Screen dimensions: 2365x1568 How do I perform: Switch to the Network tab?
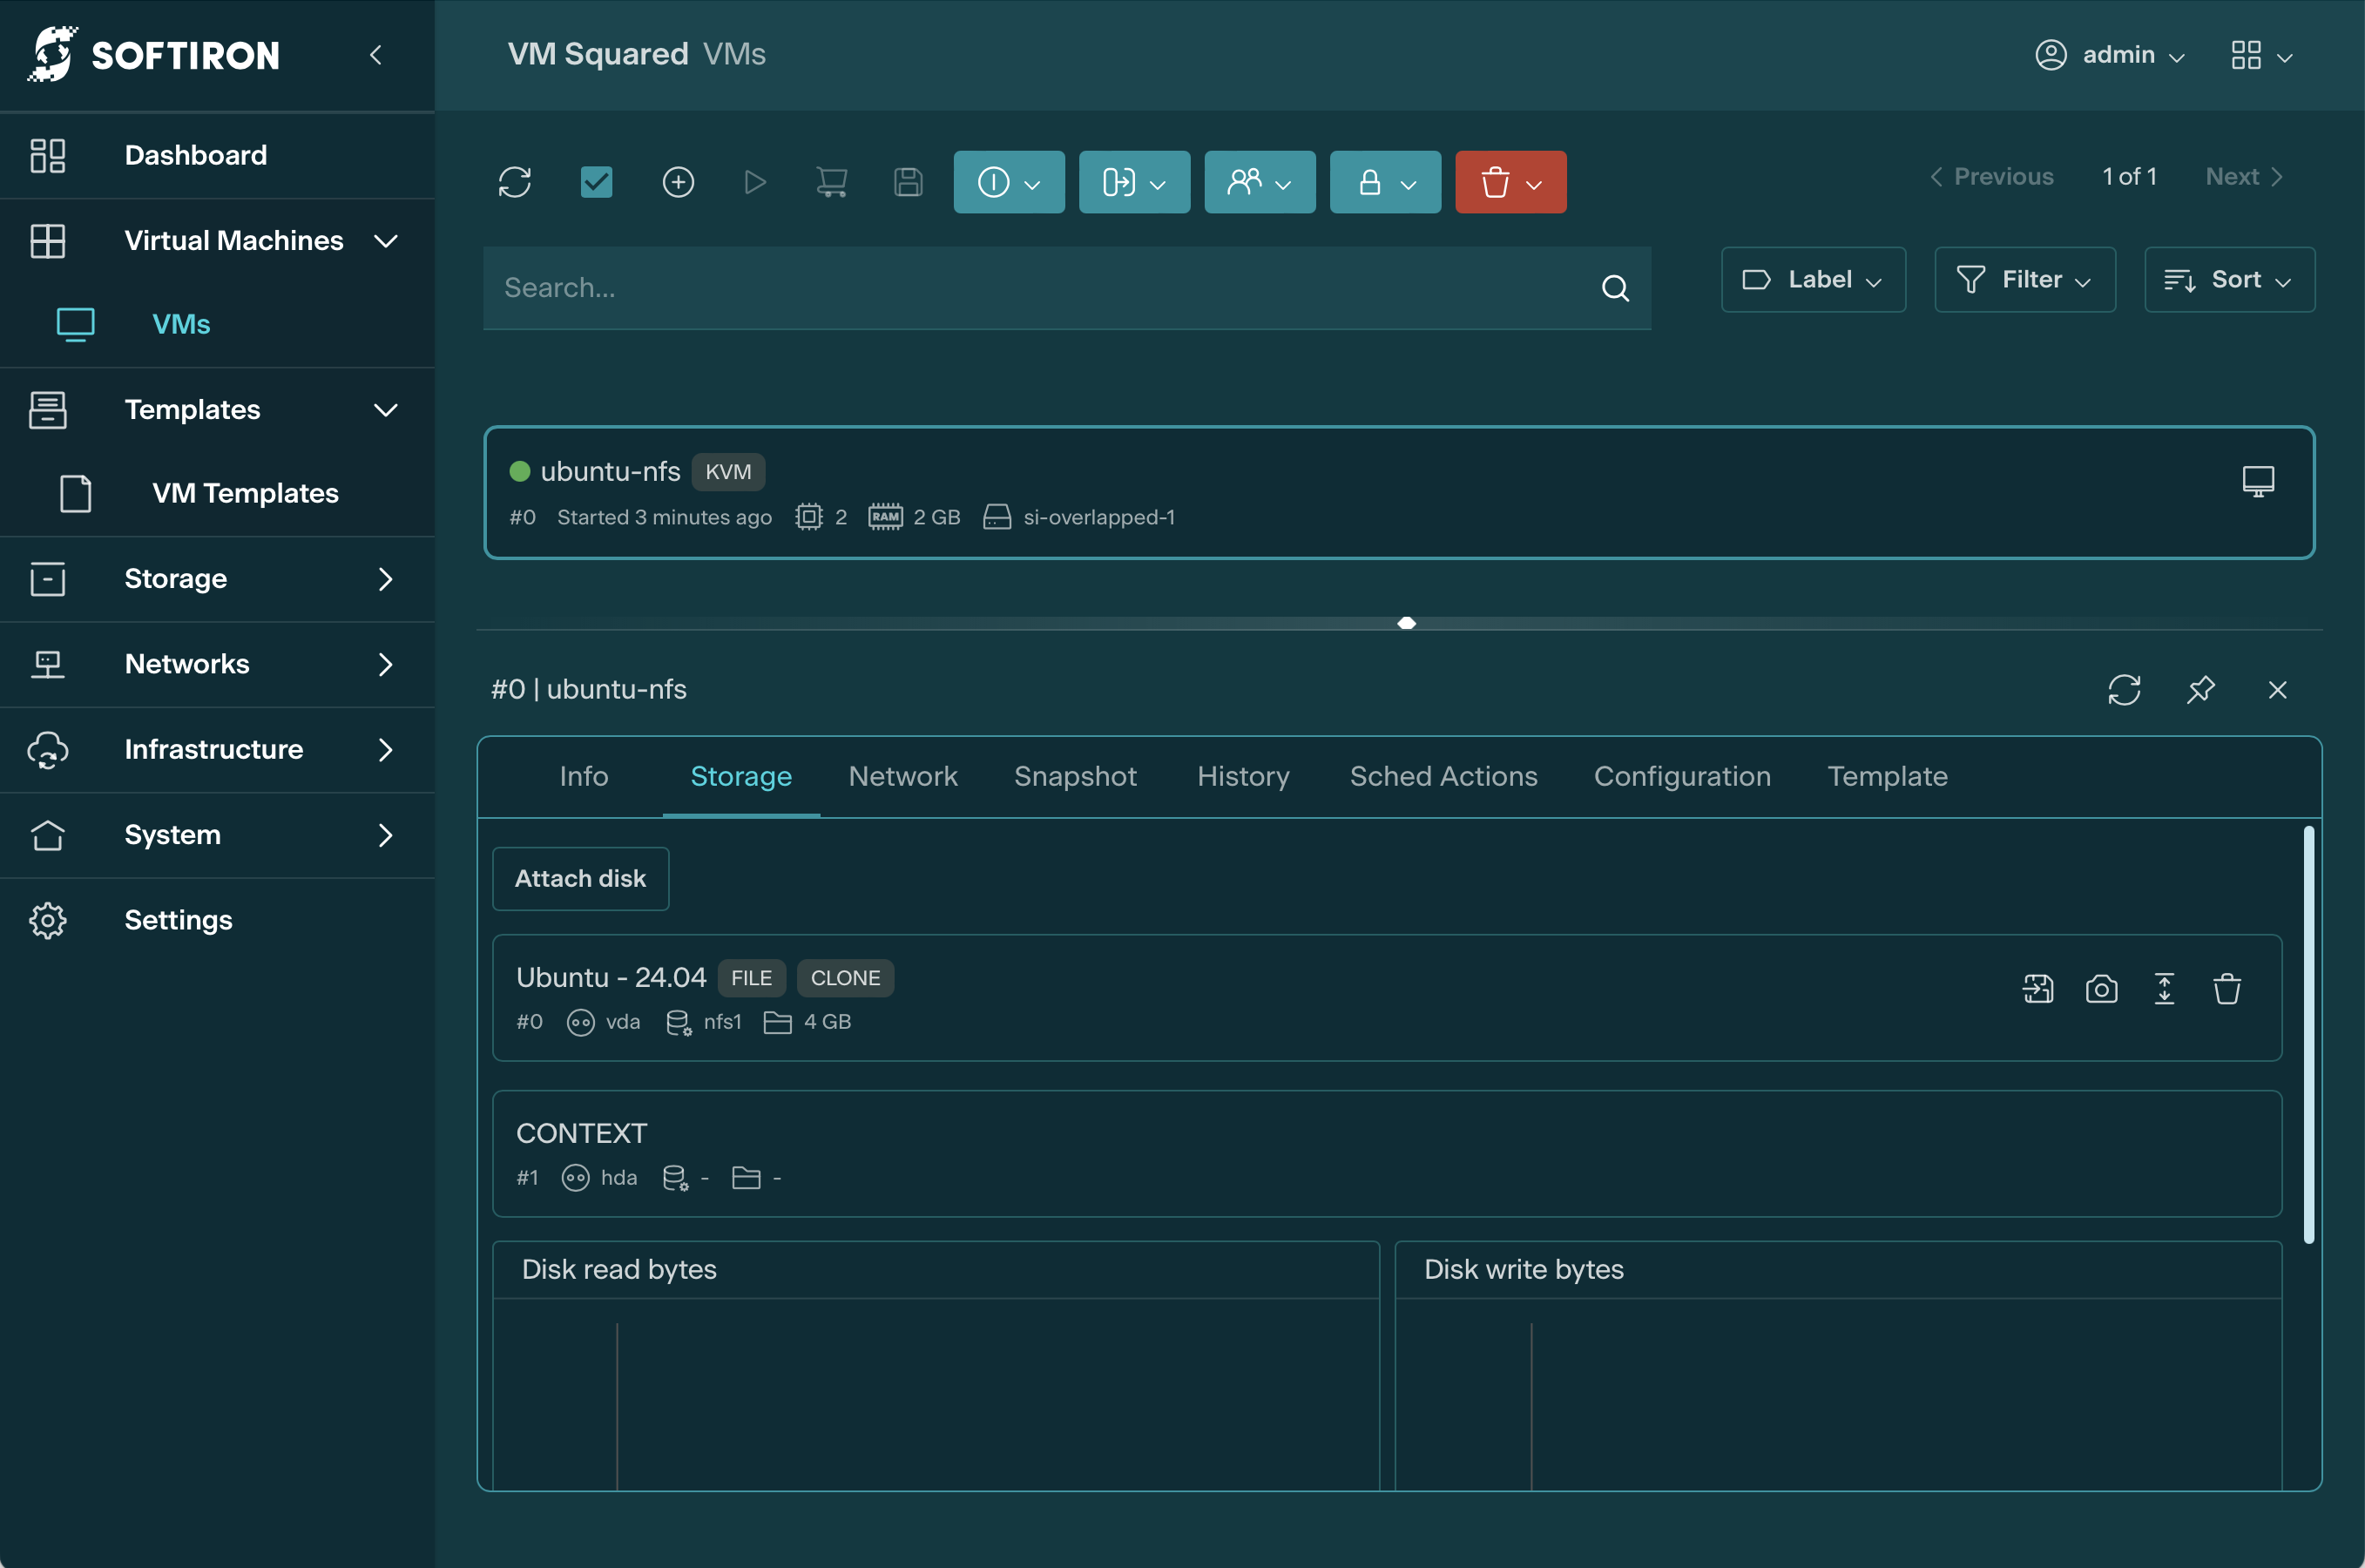coord(902,777)
